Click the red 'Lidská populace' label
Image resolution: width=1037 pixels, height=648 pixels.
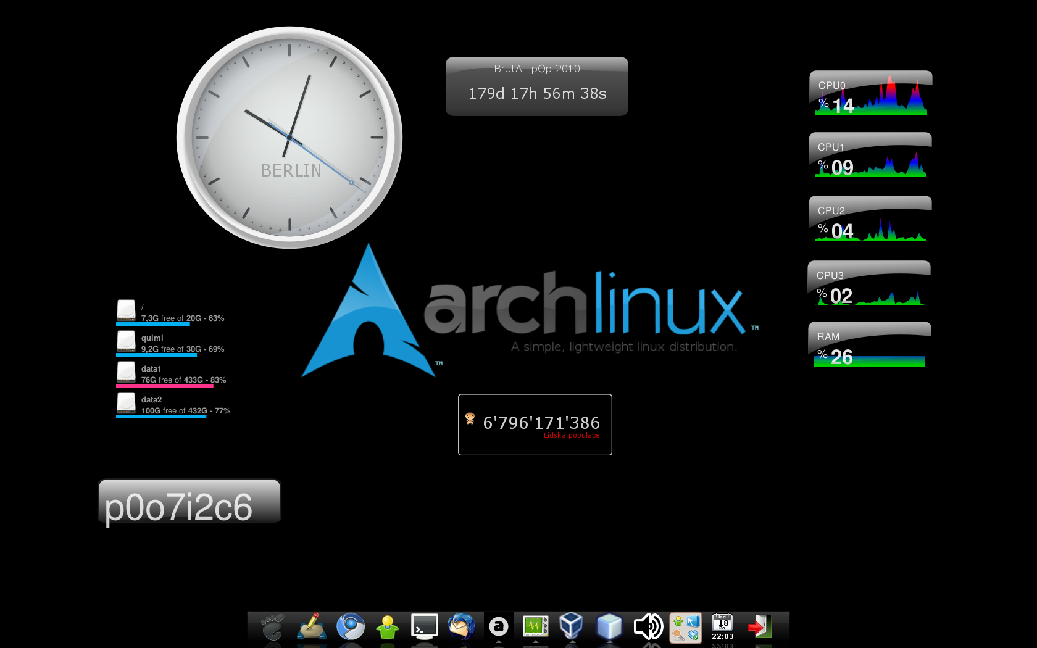point(572,436)
